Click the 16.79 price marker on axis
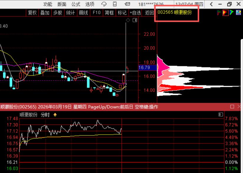Viewport: 243px width, 173px height. (148, 68)
